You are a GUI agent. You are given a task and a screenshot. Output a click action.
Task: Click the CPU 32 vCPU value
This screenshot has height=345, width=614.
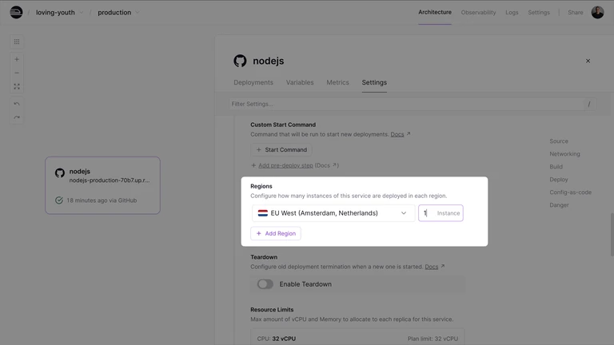pos(284,339)
